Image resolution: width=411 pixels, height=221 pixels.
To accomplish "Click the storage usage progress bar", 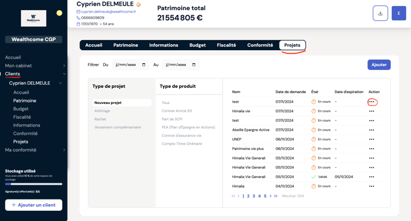I will coord(33,184).
